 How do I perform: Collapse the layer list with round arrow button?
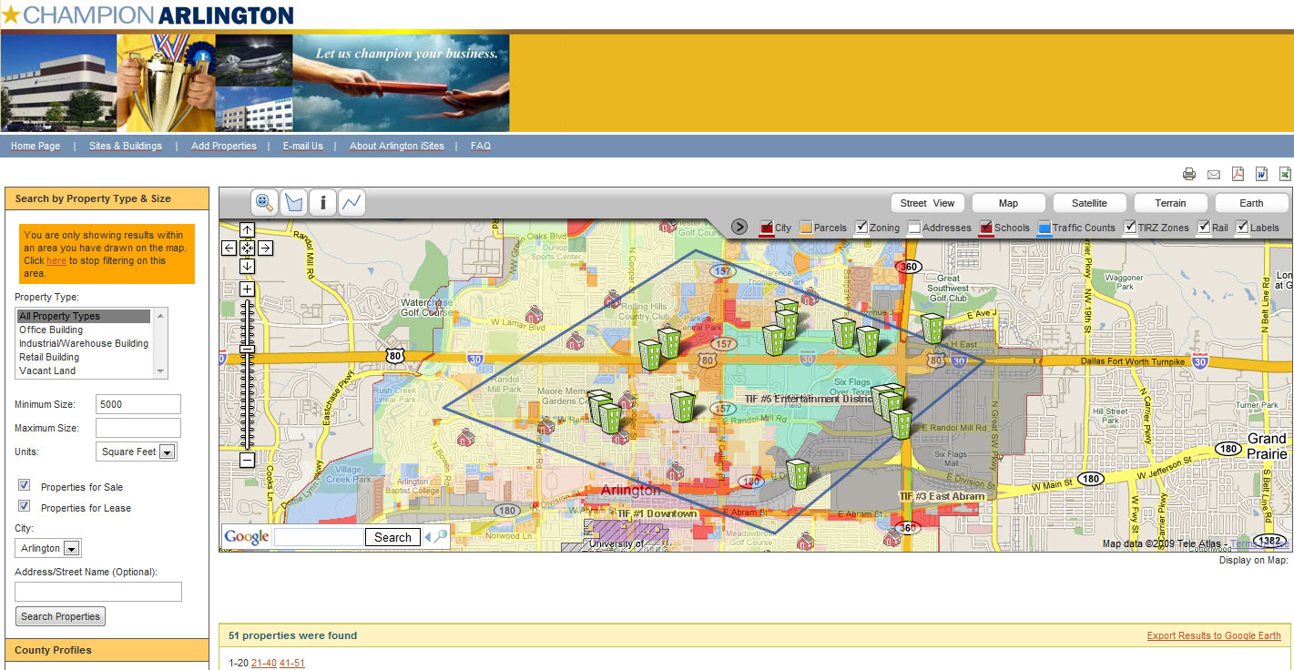tap(739, 227)
